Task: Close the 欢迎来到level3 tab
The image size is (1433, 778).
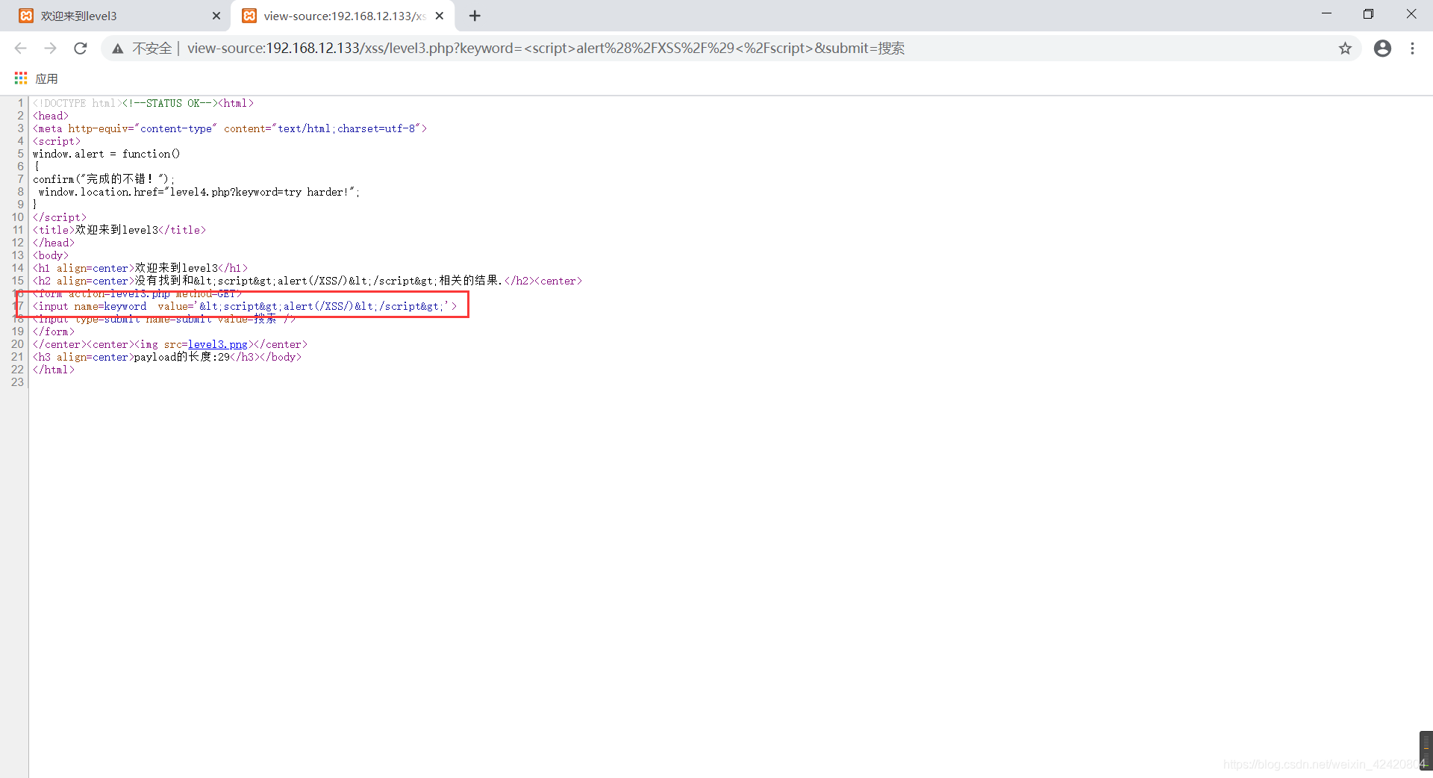Action: (216, 16)
